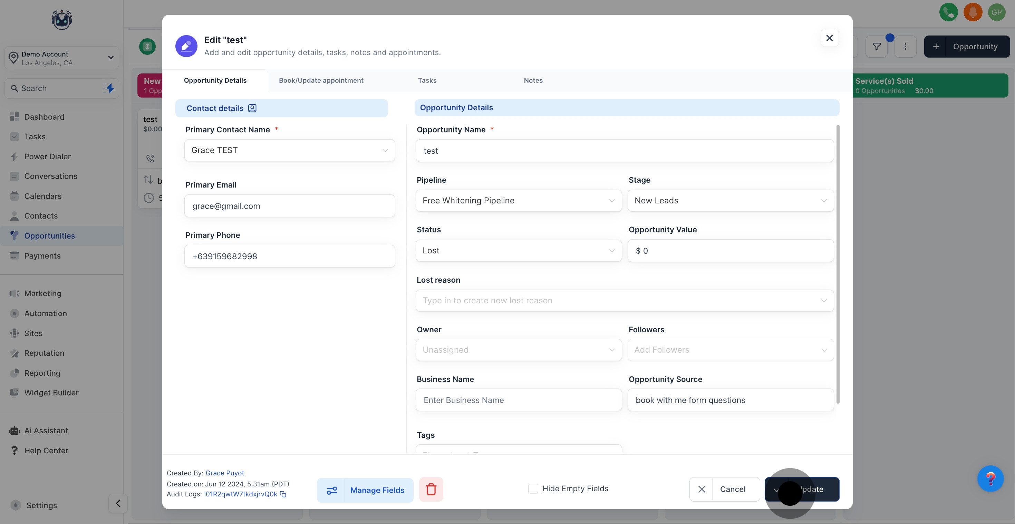Click the form's vertical scrollbar
Screen dimensions: 1015x524
[838, 264]
